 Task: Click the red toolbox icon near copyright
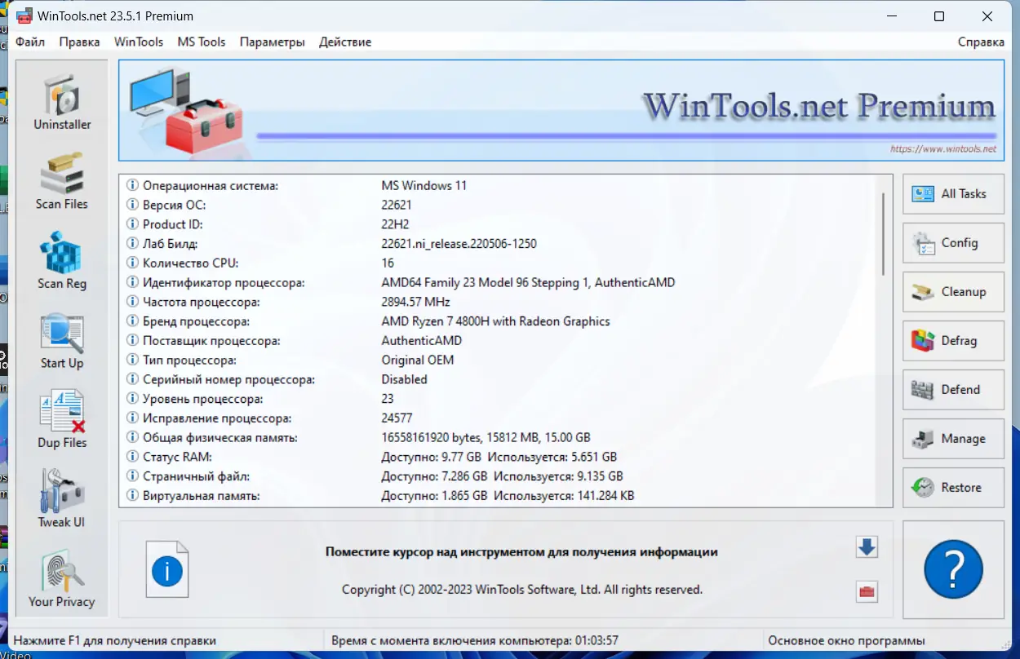tap(867, 592)
